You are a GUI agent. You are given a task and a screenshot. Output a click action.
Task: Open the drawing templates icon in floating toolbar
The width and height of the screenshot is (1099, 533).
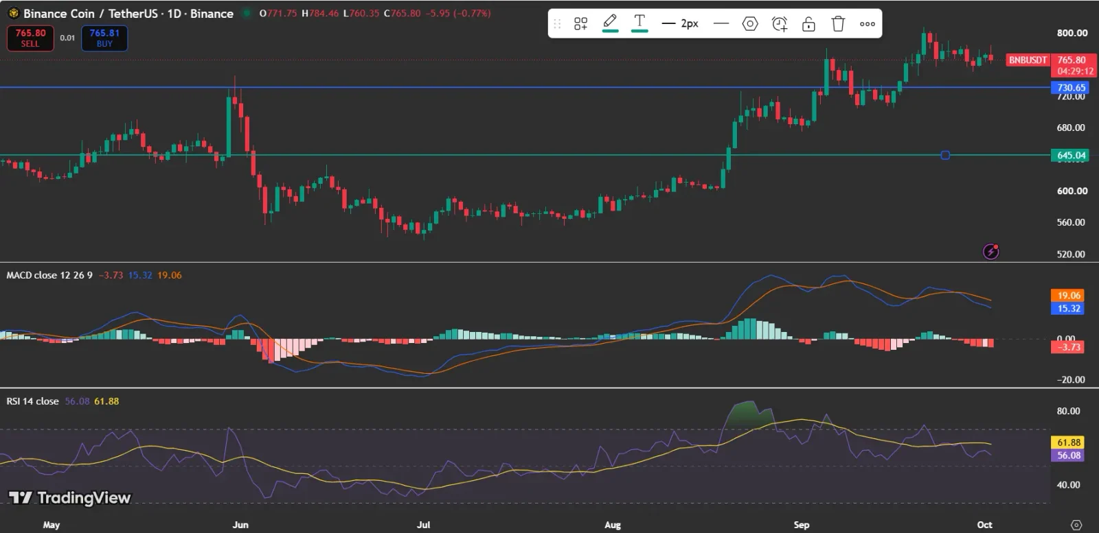coord(580,24)
